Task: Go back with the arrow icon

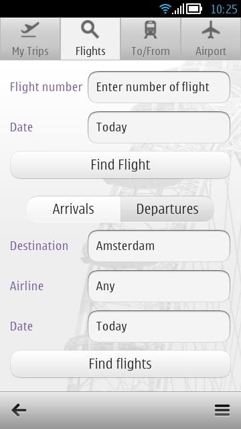Action: coord(19,410)
